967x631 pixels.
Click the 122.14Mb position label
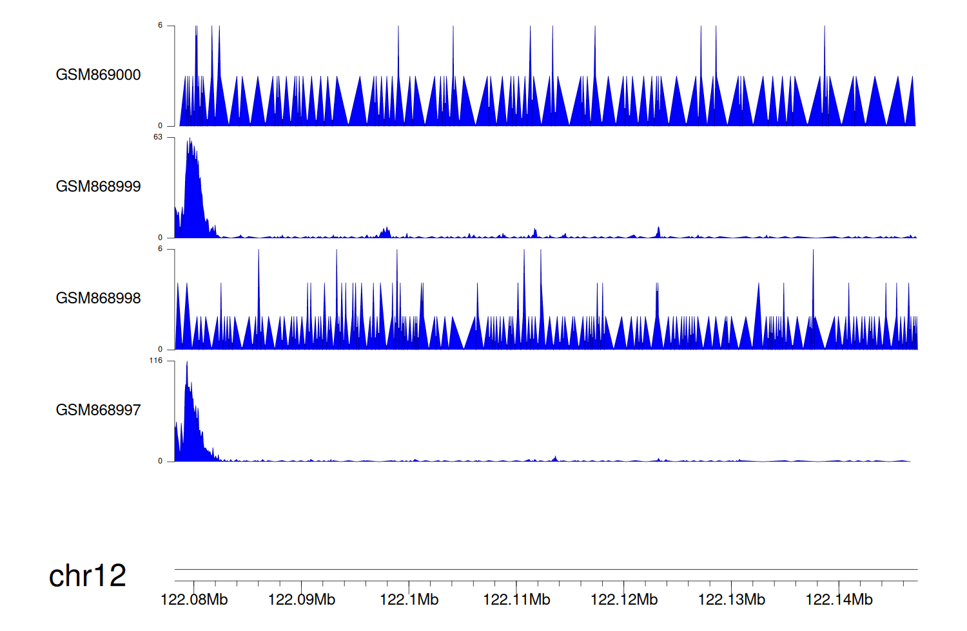click(839, 599)
